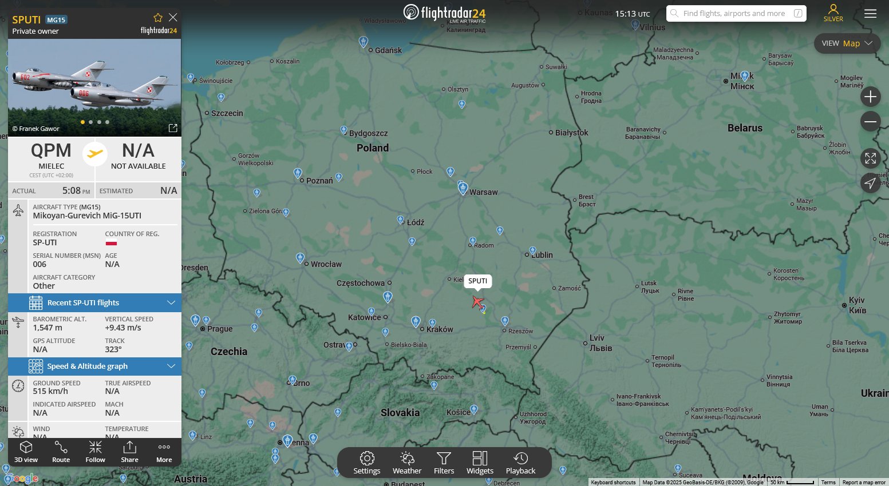The width and height of the screenshot is (889, 486).
Task: Click the aircraft photo thumbnail
Action: 94,87
